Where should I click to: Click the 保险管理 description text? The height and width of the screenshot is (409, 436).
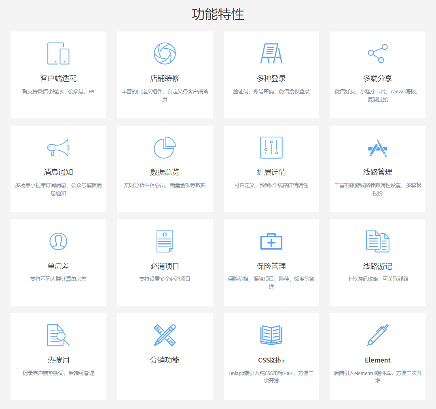271,283
